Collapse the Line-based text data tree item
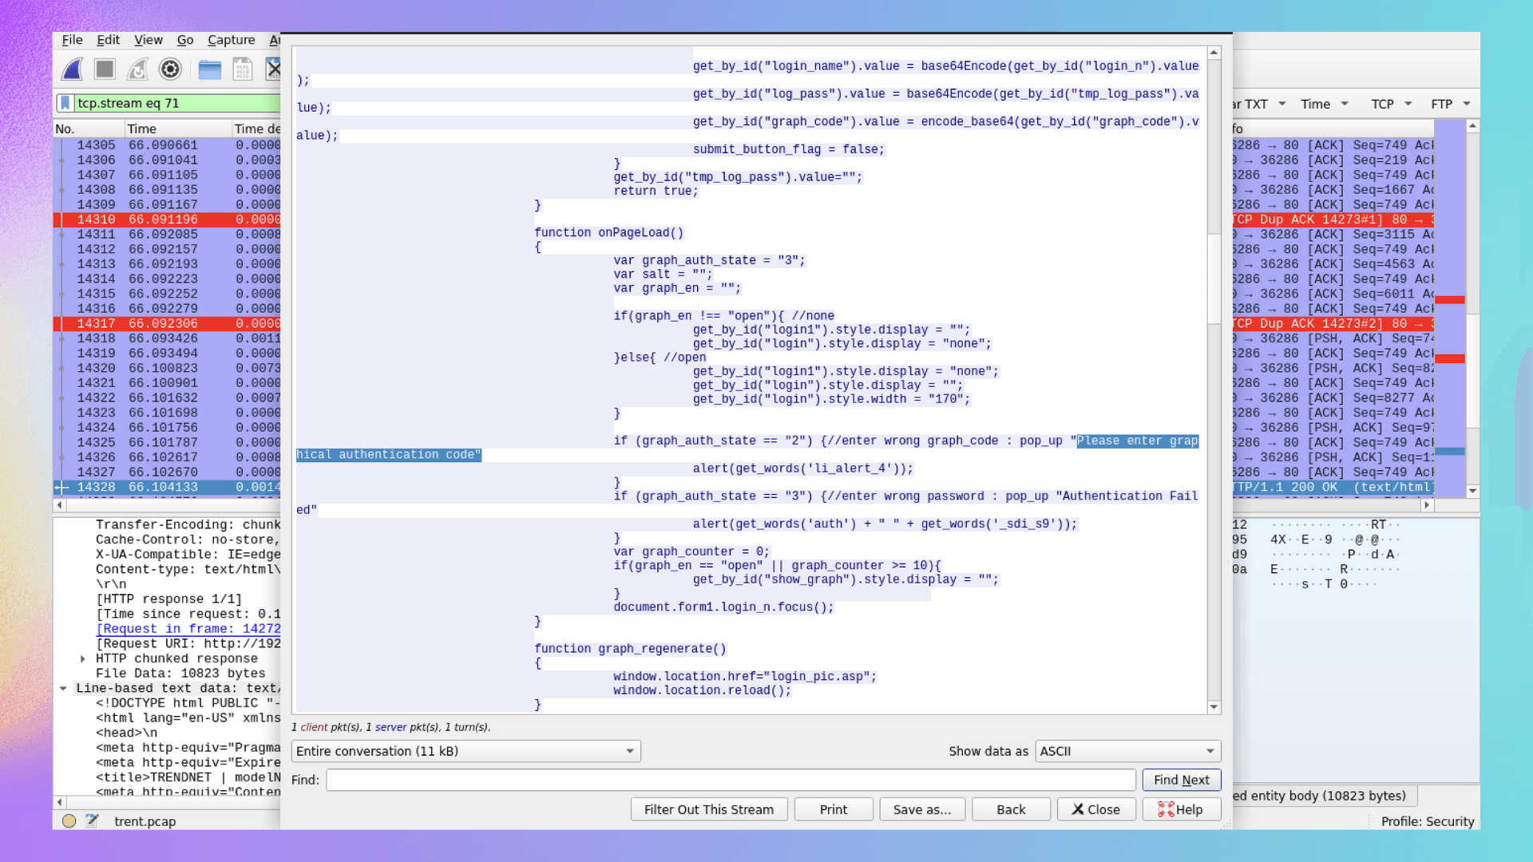1533x862 pixels. coord(63,688)
